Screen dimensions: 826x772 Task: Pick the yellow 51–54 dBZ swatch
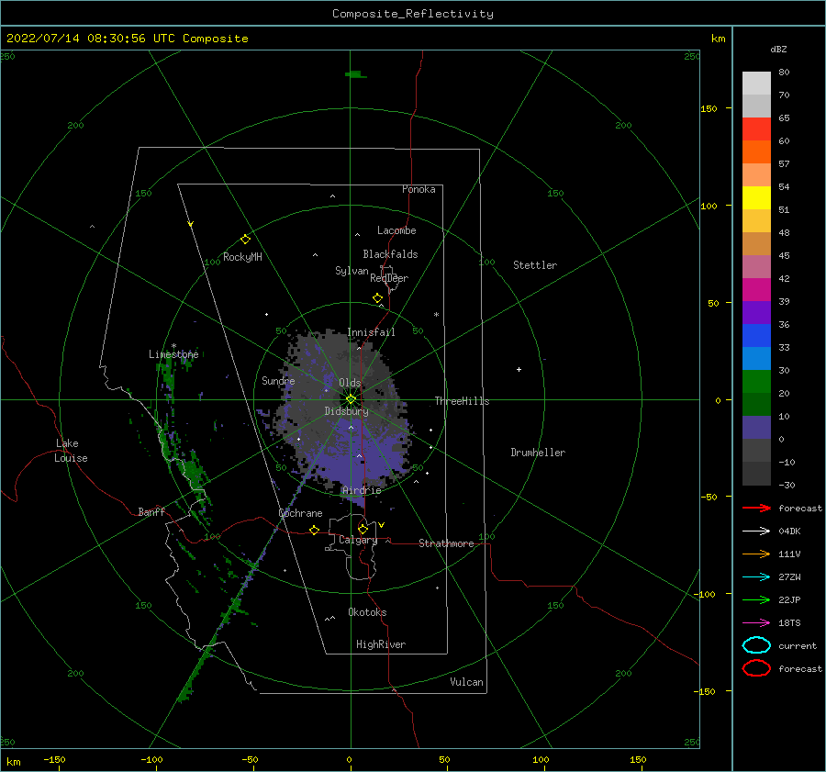coord(756,197)
